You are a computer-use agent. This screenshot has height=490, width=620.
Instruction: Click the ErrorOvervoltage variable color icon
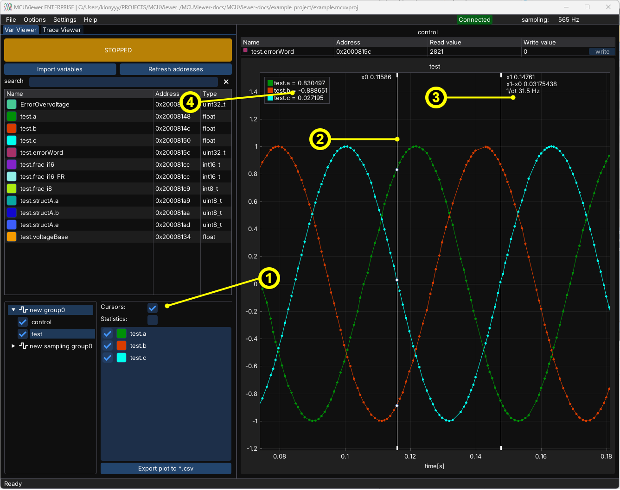[12, 104]
